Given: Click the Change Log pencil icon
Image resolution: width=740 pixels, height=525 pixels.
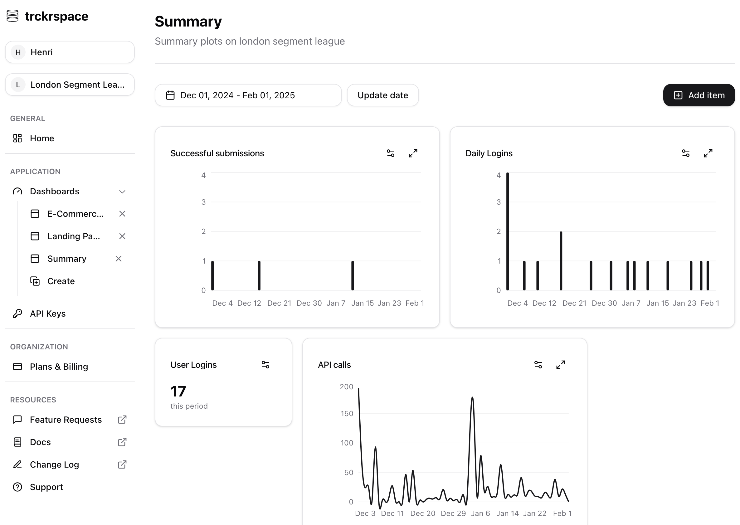Looking at the screenshot, I should [x=17, y=464].
